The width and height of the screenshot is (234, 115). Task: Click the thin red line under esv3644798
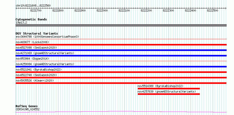pos(121,39)
